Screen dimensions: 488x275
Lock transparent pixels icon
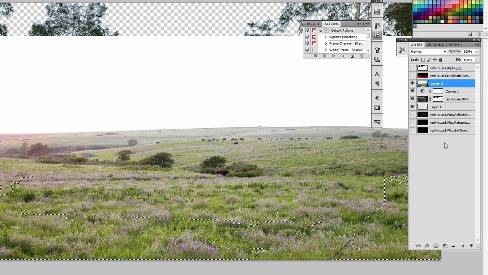click(x=423, y=60)
